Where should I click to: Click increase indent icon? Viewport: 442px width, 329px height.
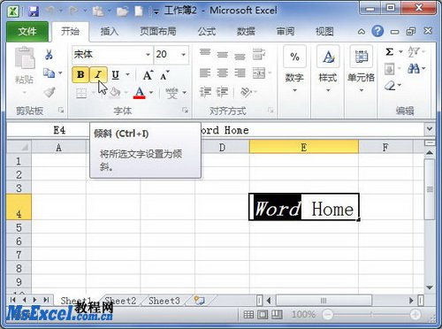pos(222,92)
